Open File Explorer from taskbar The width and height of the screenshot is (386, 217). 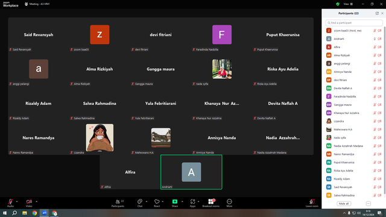pyautogui.click(x=25, y=213)
